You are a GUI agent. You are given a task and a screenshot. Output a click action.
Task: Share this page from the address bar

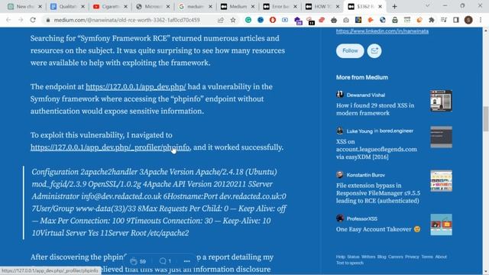point(221,20)
